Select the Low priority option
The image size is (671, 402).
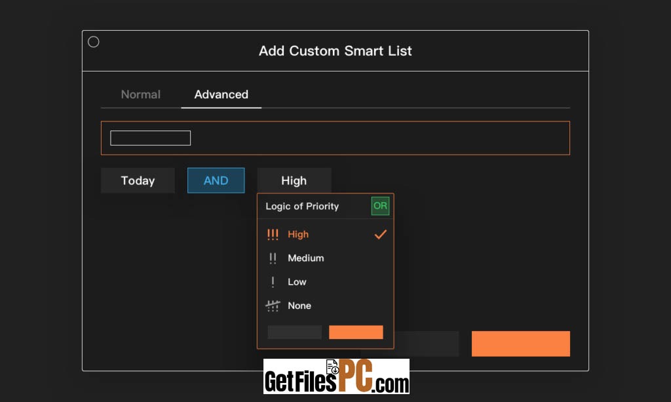pos(325,282)
